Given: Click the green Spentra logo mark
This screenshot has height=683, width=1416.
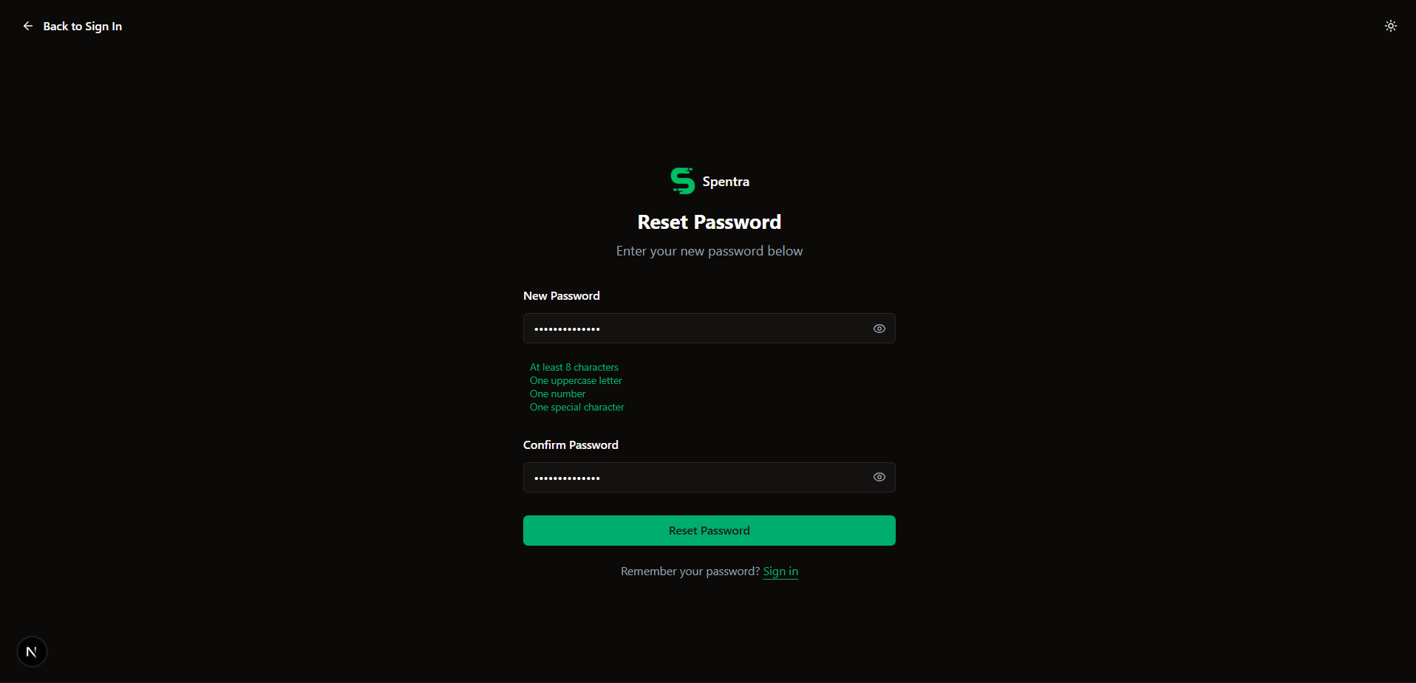Looking at the screenshot, I should [x=681, y=180].
